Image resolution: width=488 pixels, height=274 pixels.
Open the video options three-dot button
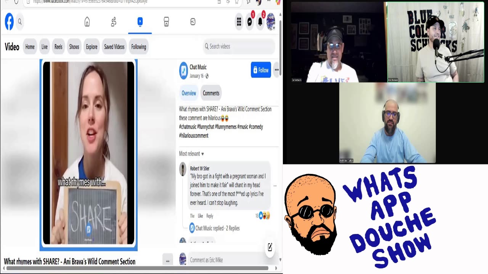167,261
